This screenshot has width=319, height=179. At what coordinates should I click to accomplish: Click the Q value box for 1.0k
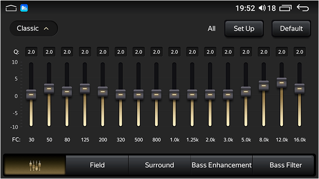click(x=175, y=52)
